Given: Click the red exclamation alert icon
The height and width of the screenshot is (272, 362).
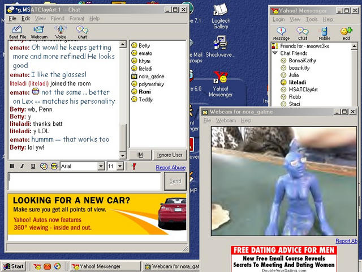Looking at the screenshot, I should 133,166.
